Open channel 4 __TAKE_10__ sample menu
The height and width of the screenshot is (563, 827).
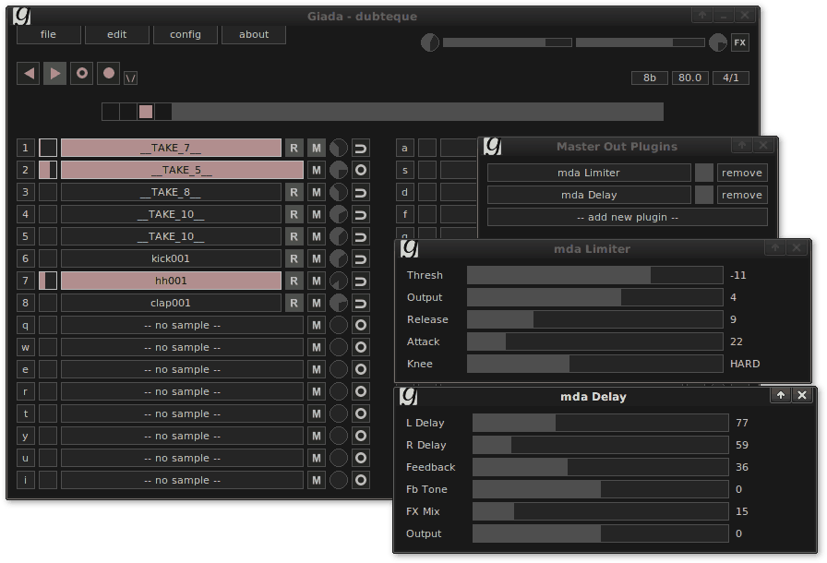(x=171, y=214)
